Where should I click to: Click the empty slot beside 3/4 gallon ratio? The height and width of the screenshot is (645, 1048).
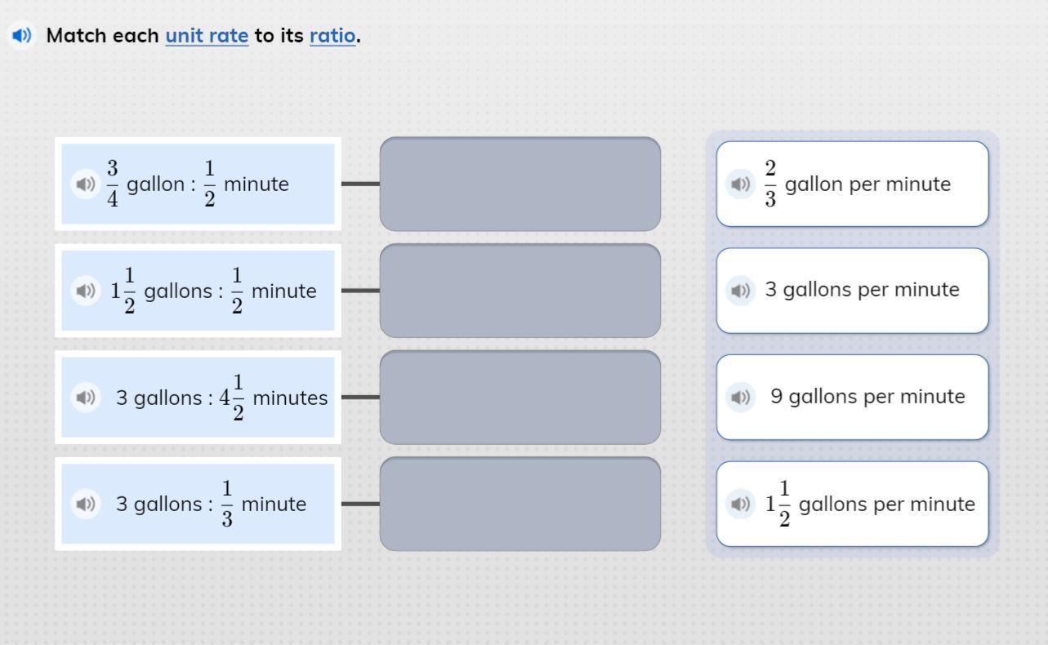click(520, 184)
